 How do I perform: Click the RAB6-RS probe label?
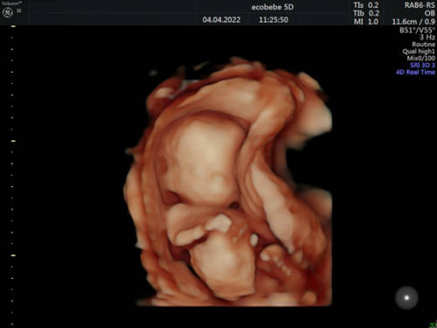pos(420,5)
